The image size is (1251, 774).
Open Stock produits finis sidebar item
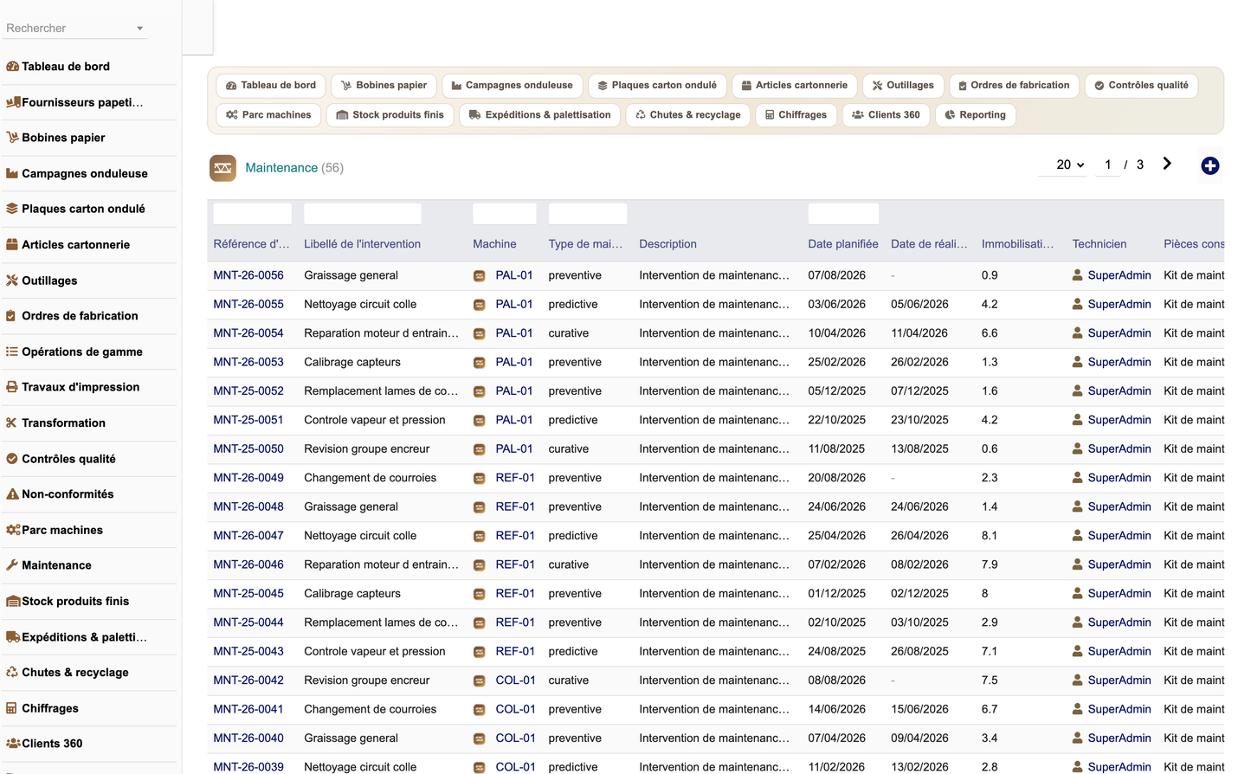click(68, 601)
